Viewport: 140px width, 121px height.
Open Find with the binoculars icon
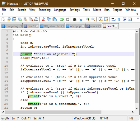[x=75, y=19]
